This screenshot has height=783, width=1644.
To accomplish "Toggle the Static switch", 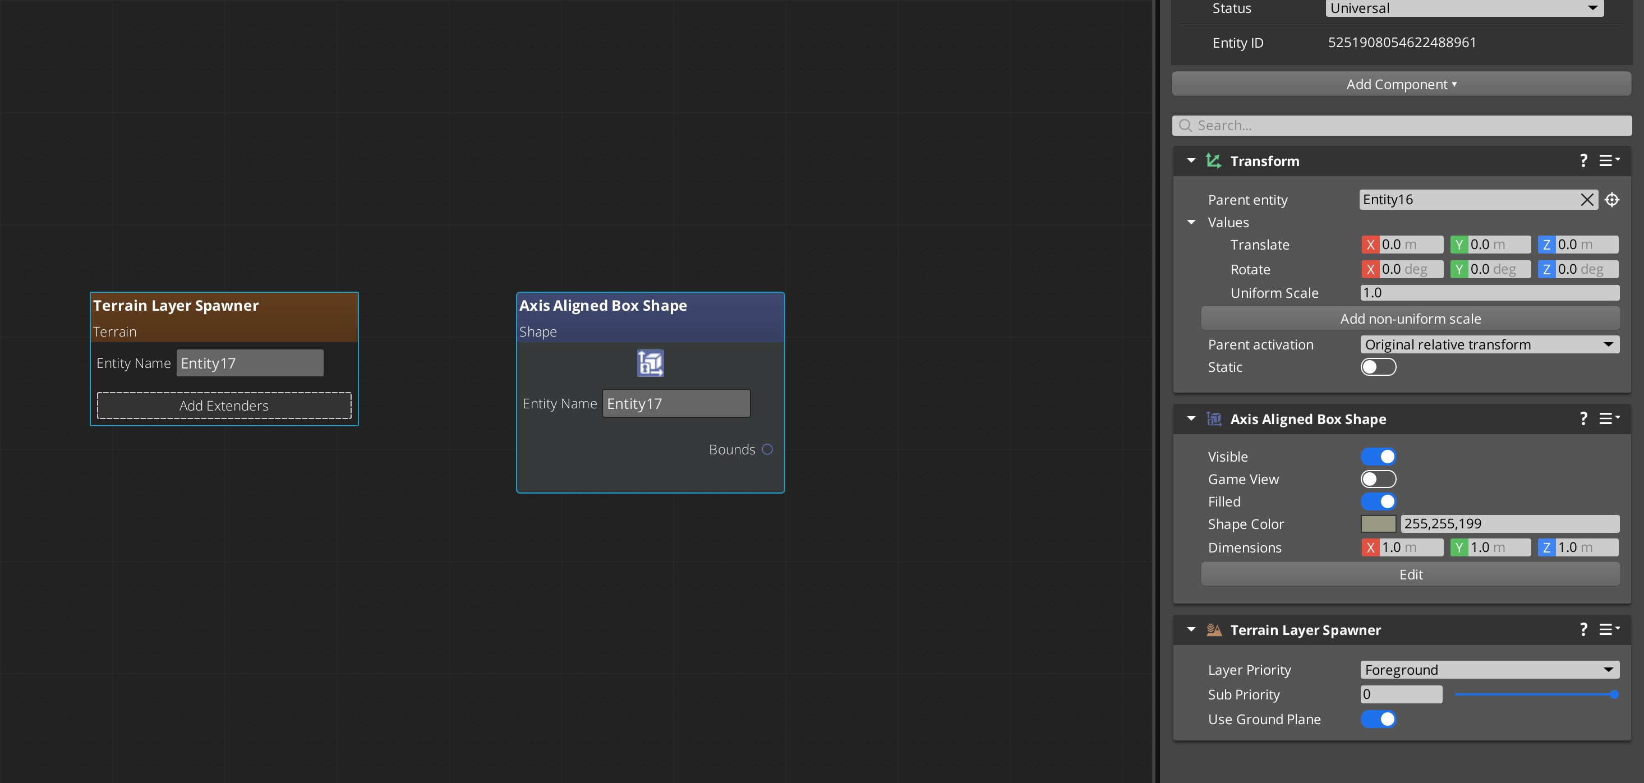I will point(1378,367).
